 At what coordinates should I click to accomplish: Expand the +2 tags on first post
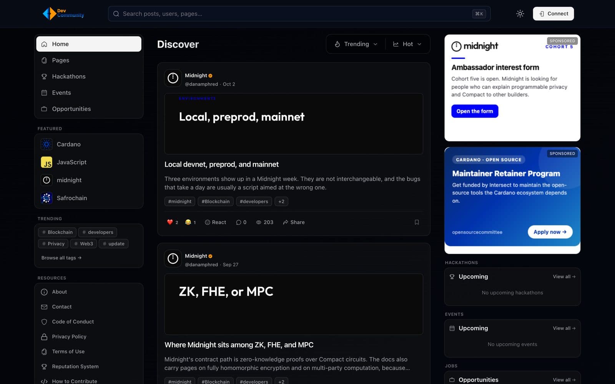pos(281,201)
